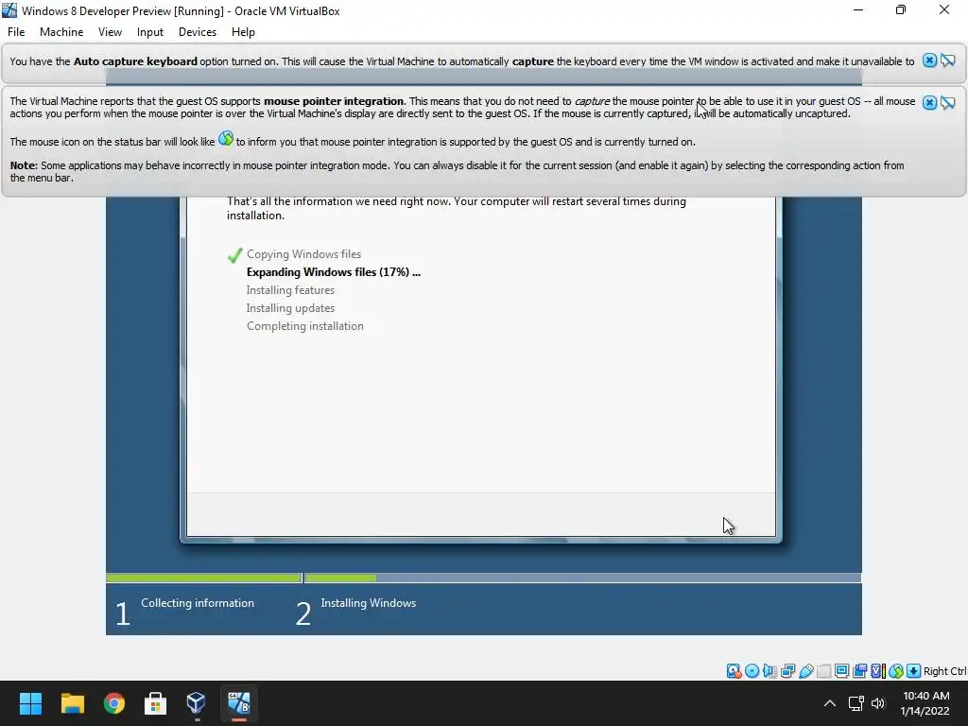The width and height of the screenshot is (968, 726).
Task: Open the Input menu
Action: pos(150,32)
